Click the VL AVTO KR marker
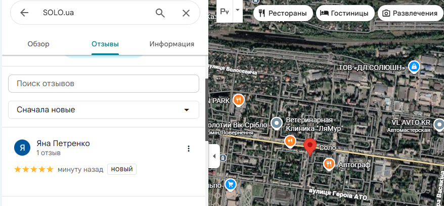444x206 pixels. click(x=439, y=124)
